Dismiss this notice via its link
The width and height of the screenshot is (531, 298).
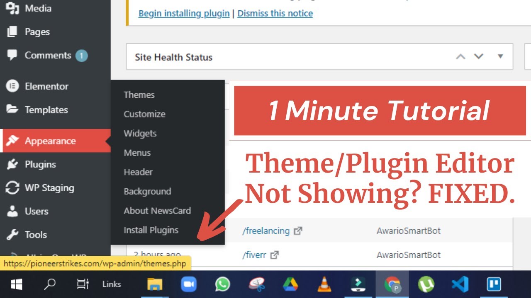[x=275, y=13]
